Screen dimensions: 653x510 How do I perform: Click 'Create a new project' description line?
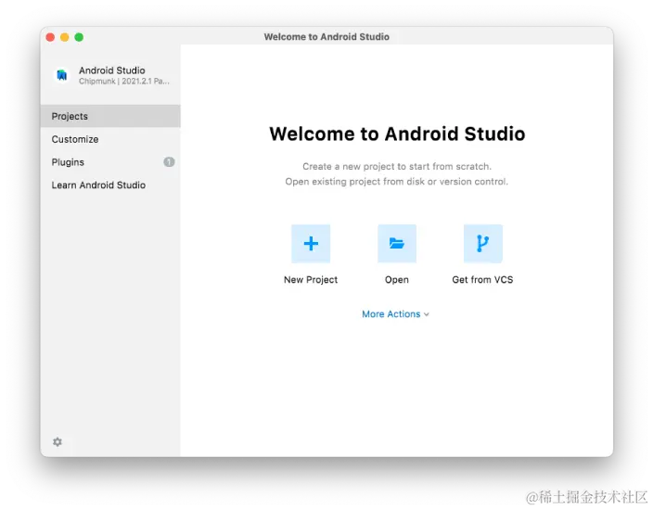tap(397, 167)
